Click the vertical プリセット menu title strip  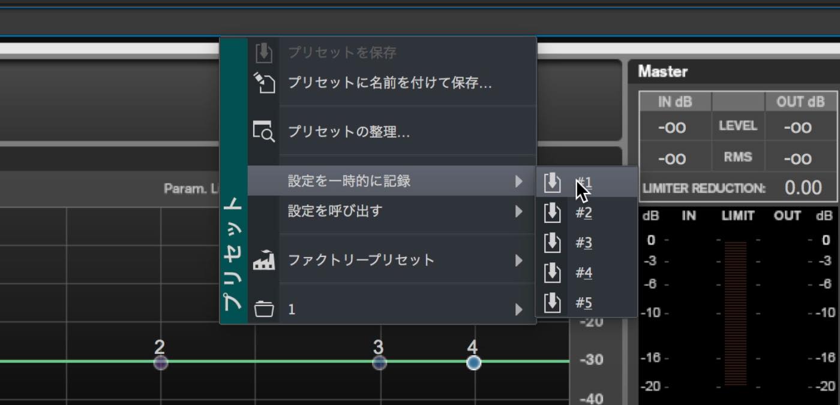click(234, 180)
